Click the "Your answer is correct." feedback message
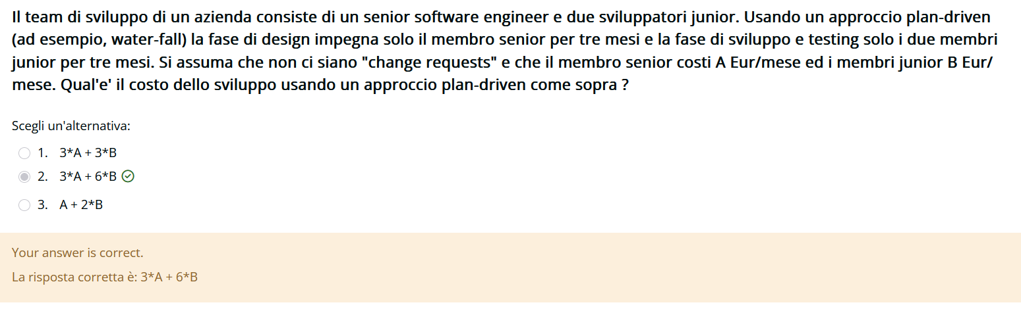This screenshot has height=309, width=1021. [77, 253]
